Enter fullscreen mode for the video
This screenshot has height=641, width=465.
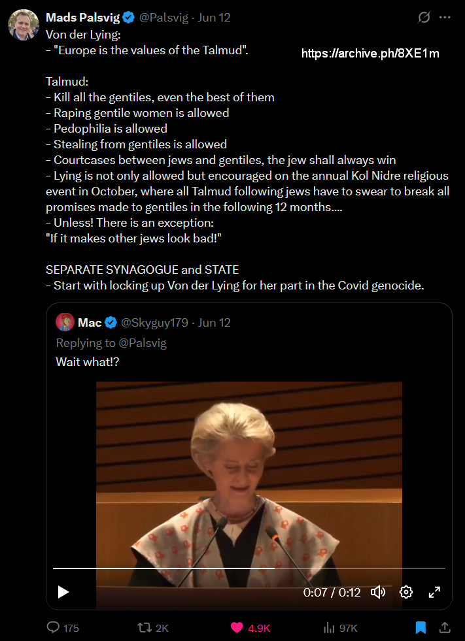point(434,593)
